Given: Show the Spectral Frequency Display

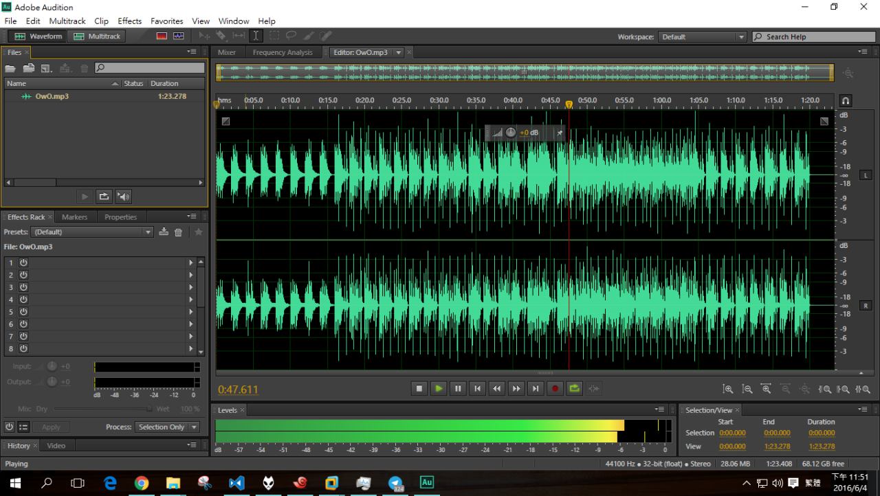Looking at the screenshot, I should click(x=162, y=36).
